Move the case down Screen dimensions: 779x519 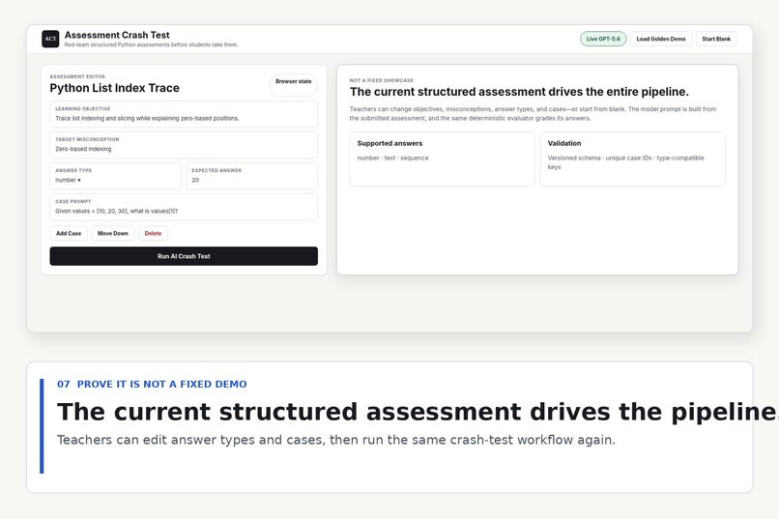[x=113, y=234]
